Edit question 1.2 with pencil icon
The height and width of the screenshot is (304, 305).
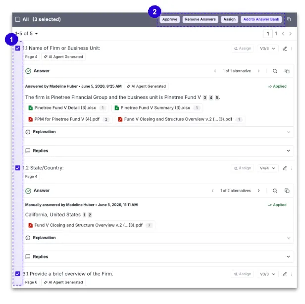point(285,168)
